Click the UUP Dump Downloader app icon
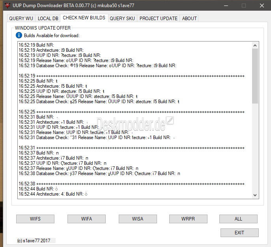Viewport: 271px width, 247px height. coord(7,6)
